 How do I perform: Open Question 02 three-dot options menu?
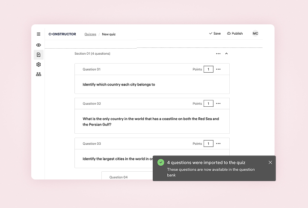pos(218,103)
